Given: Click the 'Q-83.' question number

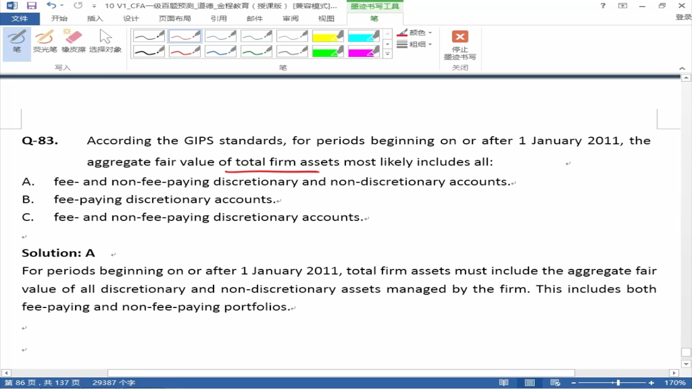Looking at the screenshot, I should (40, 141).
